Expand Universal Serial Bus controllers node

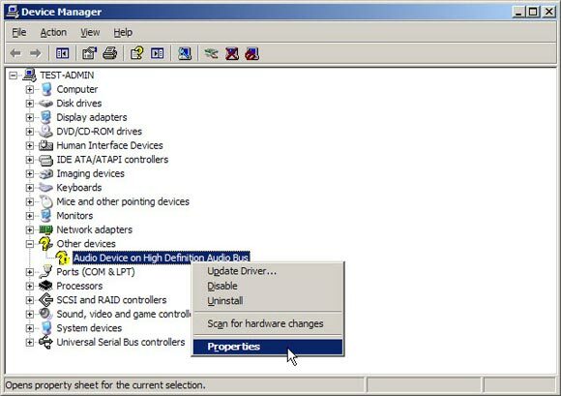coord(30,343)
